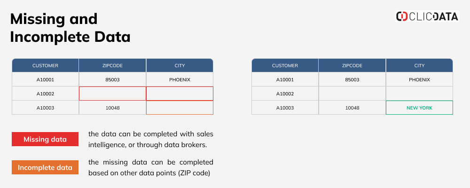Screen dimensions: 470x188
Task: Select CITY header in right table
Action: [419, 65]
